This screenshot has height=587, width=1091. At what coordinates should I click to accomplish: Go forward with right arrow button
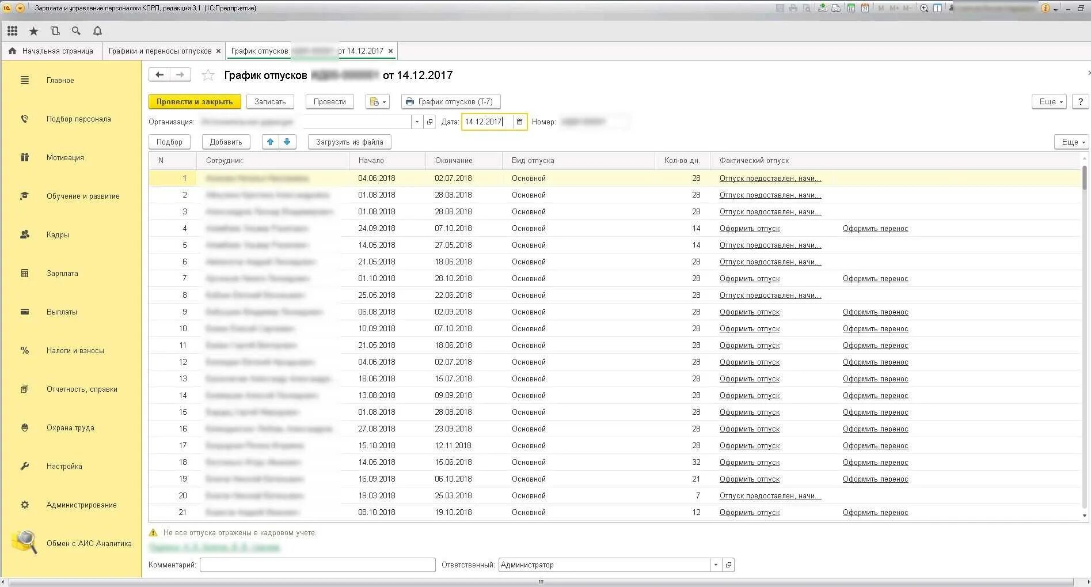(x=180, y=75)
